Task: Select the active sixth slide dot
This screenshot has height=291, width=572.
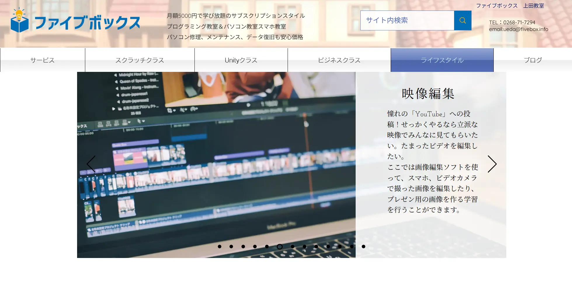Action: click(280, 247)
